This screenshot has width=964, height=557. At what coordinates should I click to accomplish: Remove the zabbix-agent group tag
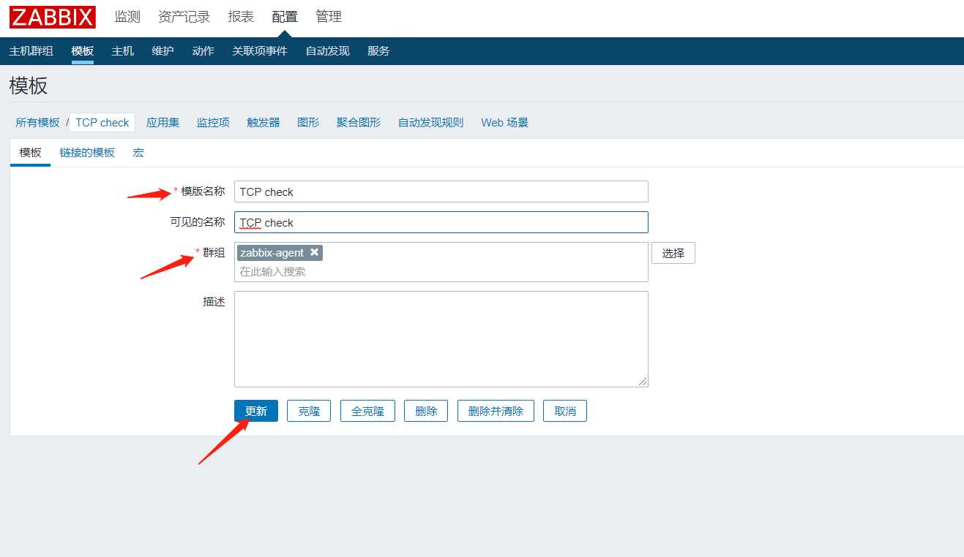click(315, 252)
